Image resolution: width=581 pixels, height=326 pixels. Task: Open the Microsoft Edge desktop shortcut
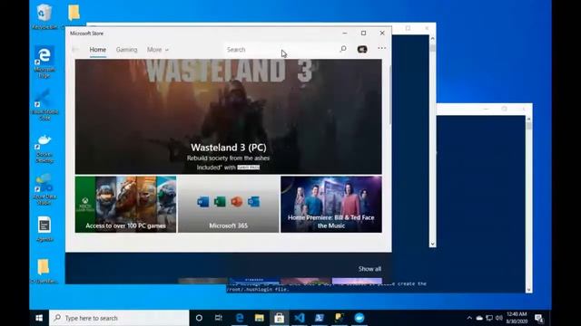tap(44, 62)
